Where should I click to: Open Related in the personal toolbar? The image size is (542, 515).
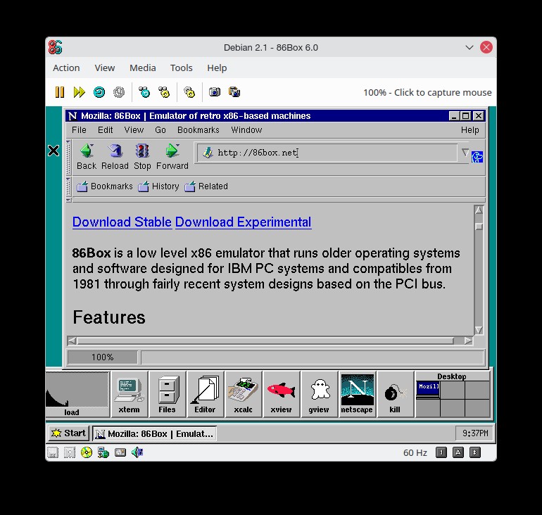pos(206,186)
